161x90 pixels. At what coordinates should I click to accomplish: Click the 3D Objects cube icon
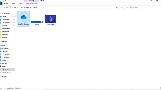tap(1, 48)
